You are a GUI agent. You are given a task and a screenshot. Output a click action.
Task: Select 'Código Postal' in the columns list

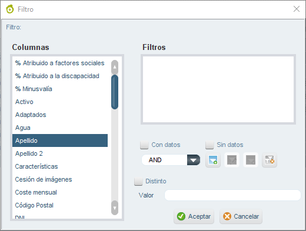coord(60,205)
